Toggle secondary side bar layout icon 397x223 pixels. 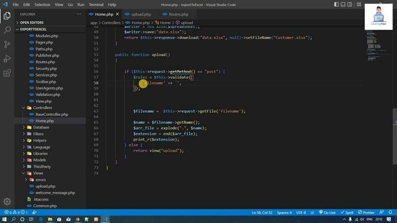pos(349,4)
